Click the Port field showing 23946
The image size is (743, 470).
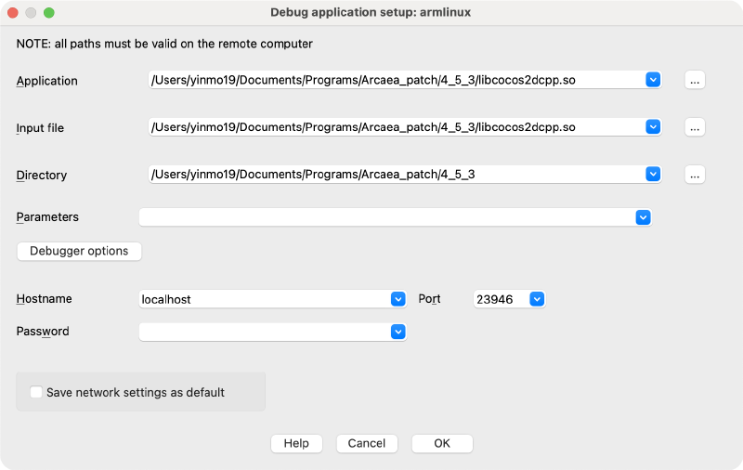500,299
